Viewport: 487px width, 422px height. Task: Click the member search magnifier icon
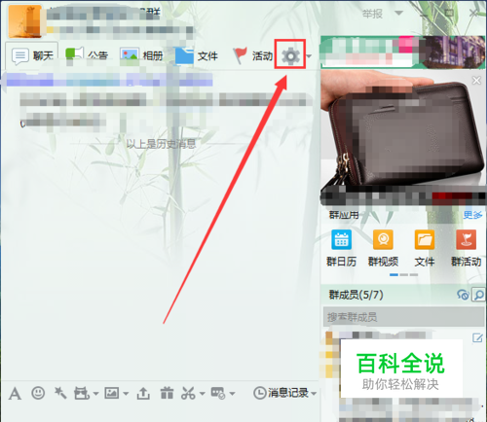pyautogui.click(x=479, y=295)
